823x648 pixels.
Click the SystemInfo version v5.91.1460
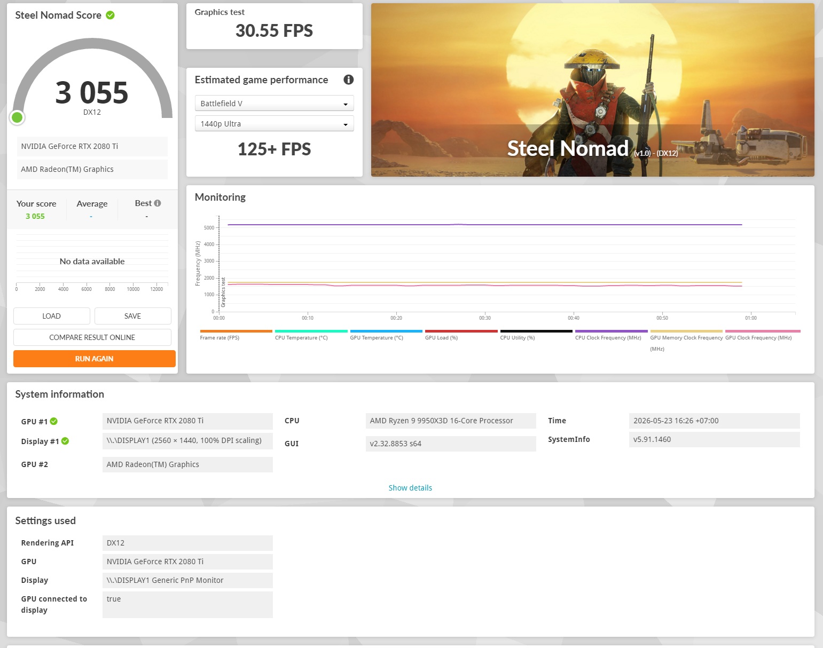[715, 439]
